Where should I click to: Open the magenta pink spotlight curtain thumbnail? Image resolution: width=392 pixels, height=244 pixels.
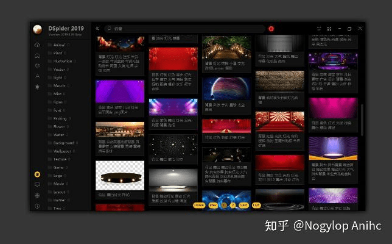coord(333,108)
